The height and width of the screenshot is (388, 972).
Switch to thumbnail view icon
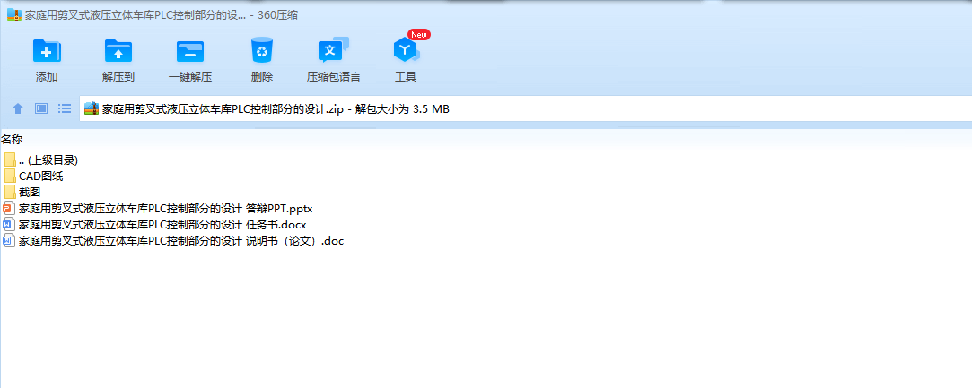coord(41,109)
